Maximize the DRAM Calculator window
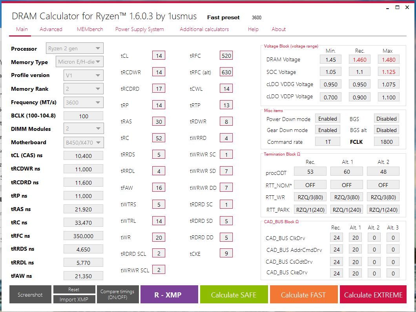 click(x=397, y=7)
